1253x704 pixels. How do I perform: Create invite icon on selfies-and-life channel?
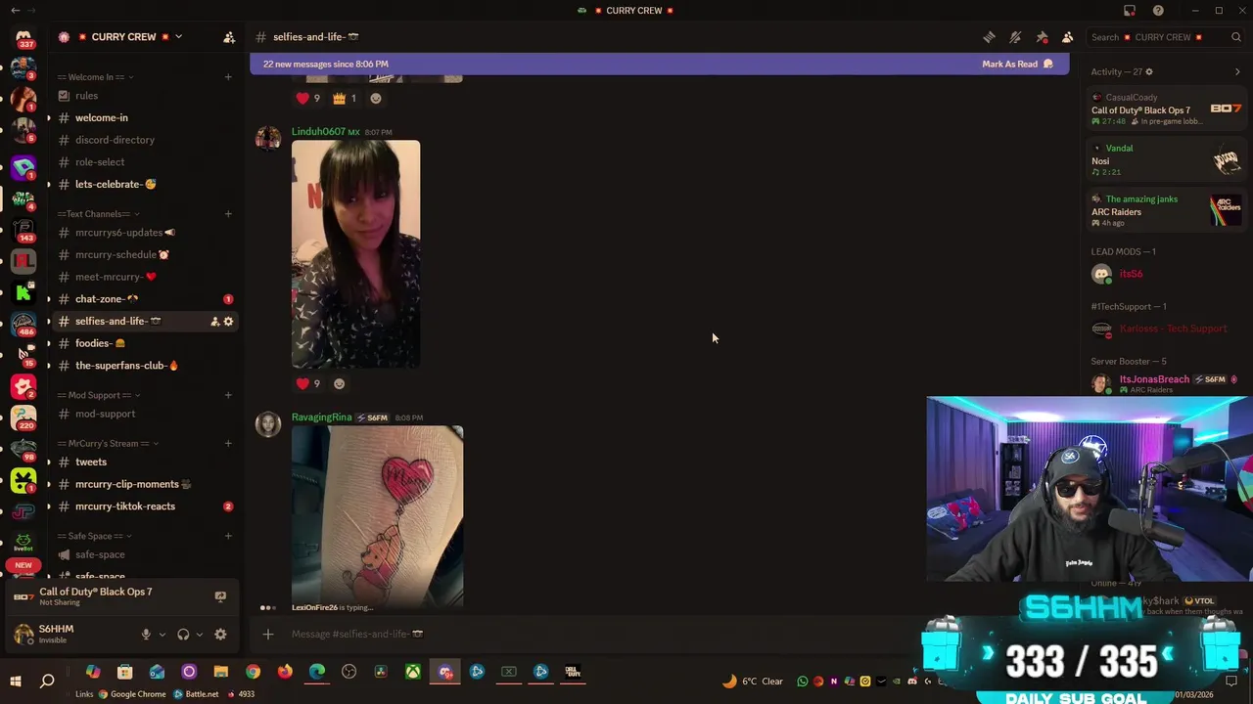tap(214, 322)
